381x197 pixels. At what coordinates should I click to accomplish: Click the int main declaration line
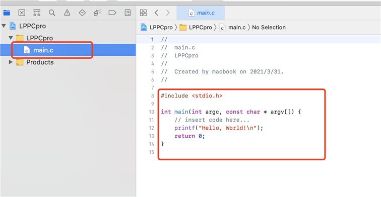coord(231,112)
